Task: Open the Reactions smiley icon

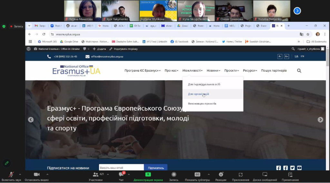Action: (221, 174)
